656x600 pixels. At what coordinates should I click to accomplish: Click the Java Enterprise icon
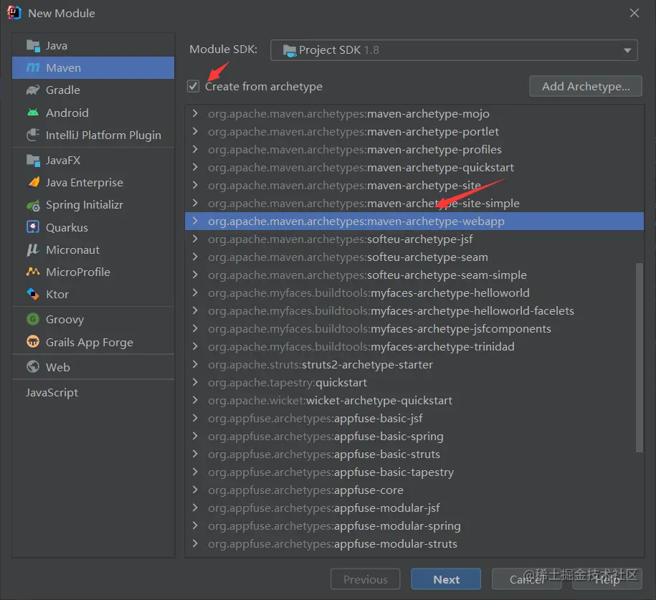coord(34,182)
